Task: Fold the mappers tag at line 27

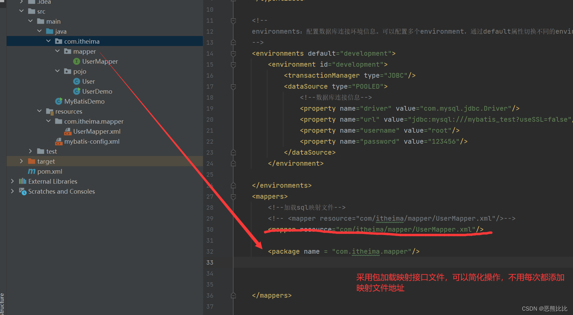Action: point(233,197)
